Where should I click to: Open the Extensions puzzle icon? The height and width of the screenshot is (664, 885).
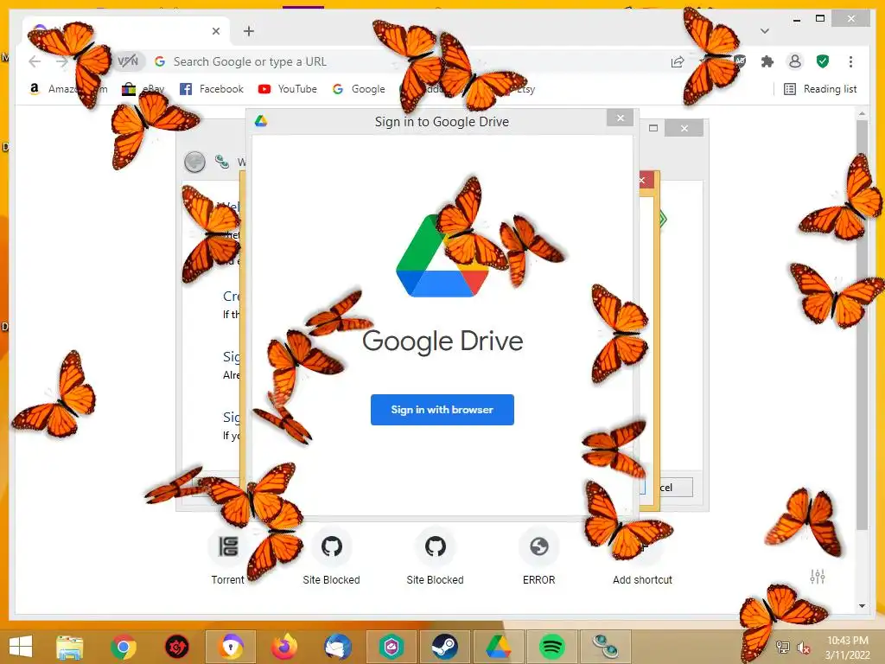click(x=767, y=61)
